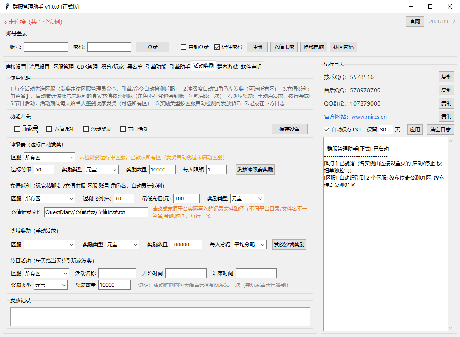Open the 黑名单 tab
The image size is (460, 337).
click(135, 67)
